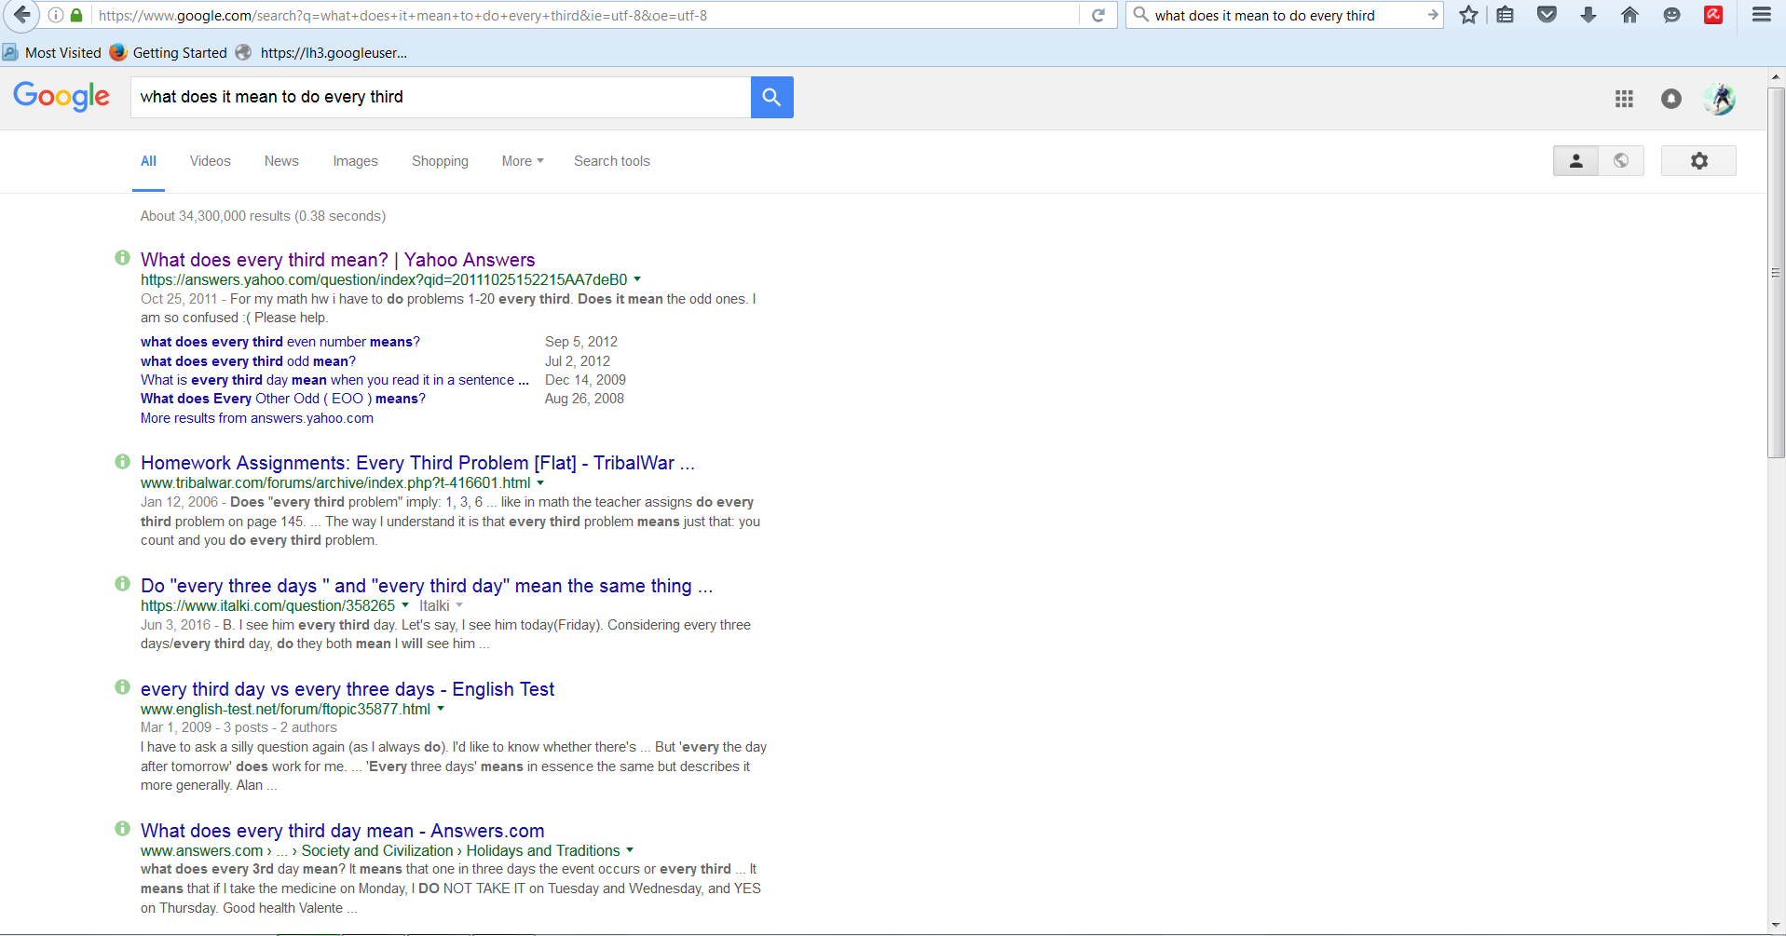Focus the Google search query field
This screenshot has width=1786, height=936.
click(441, 97)
